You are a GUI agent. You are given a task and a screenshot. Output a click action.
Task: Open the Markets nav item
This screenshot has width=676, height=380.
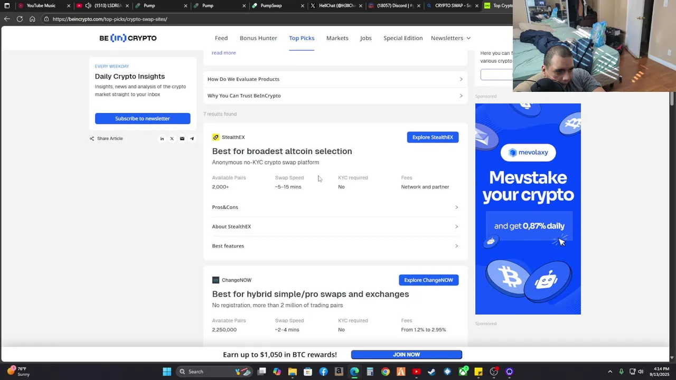coord(337,38)
